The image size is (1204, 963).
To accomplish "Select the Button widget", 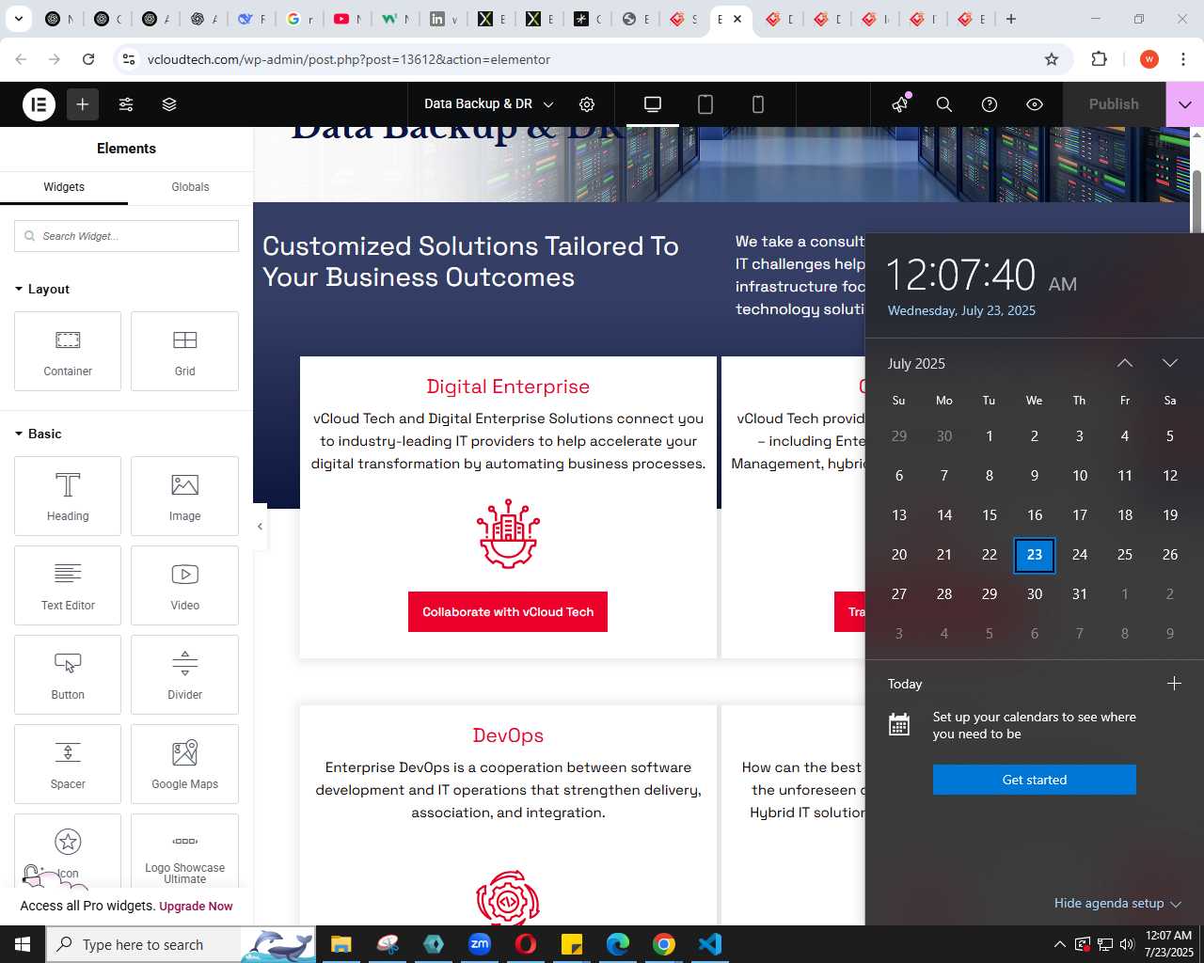I will pos(68,674).
